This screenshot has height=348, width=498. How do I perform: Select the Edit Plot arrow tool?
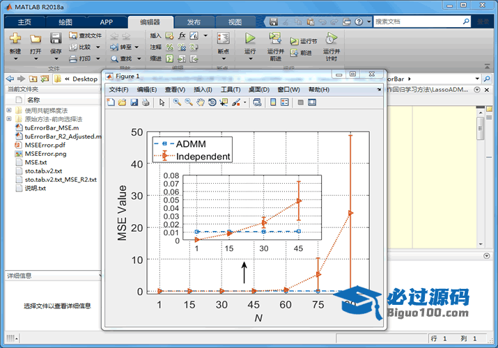tap(162, 102)
